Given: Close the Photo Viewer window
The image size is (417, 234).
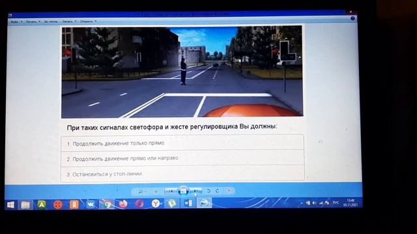Looking at the screenshot, I should tap(351, 12).
